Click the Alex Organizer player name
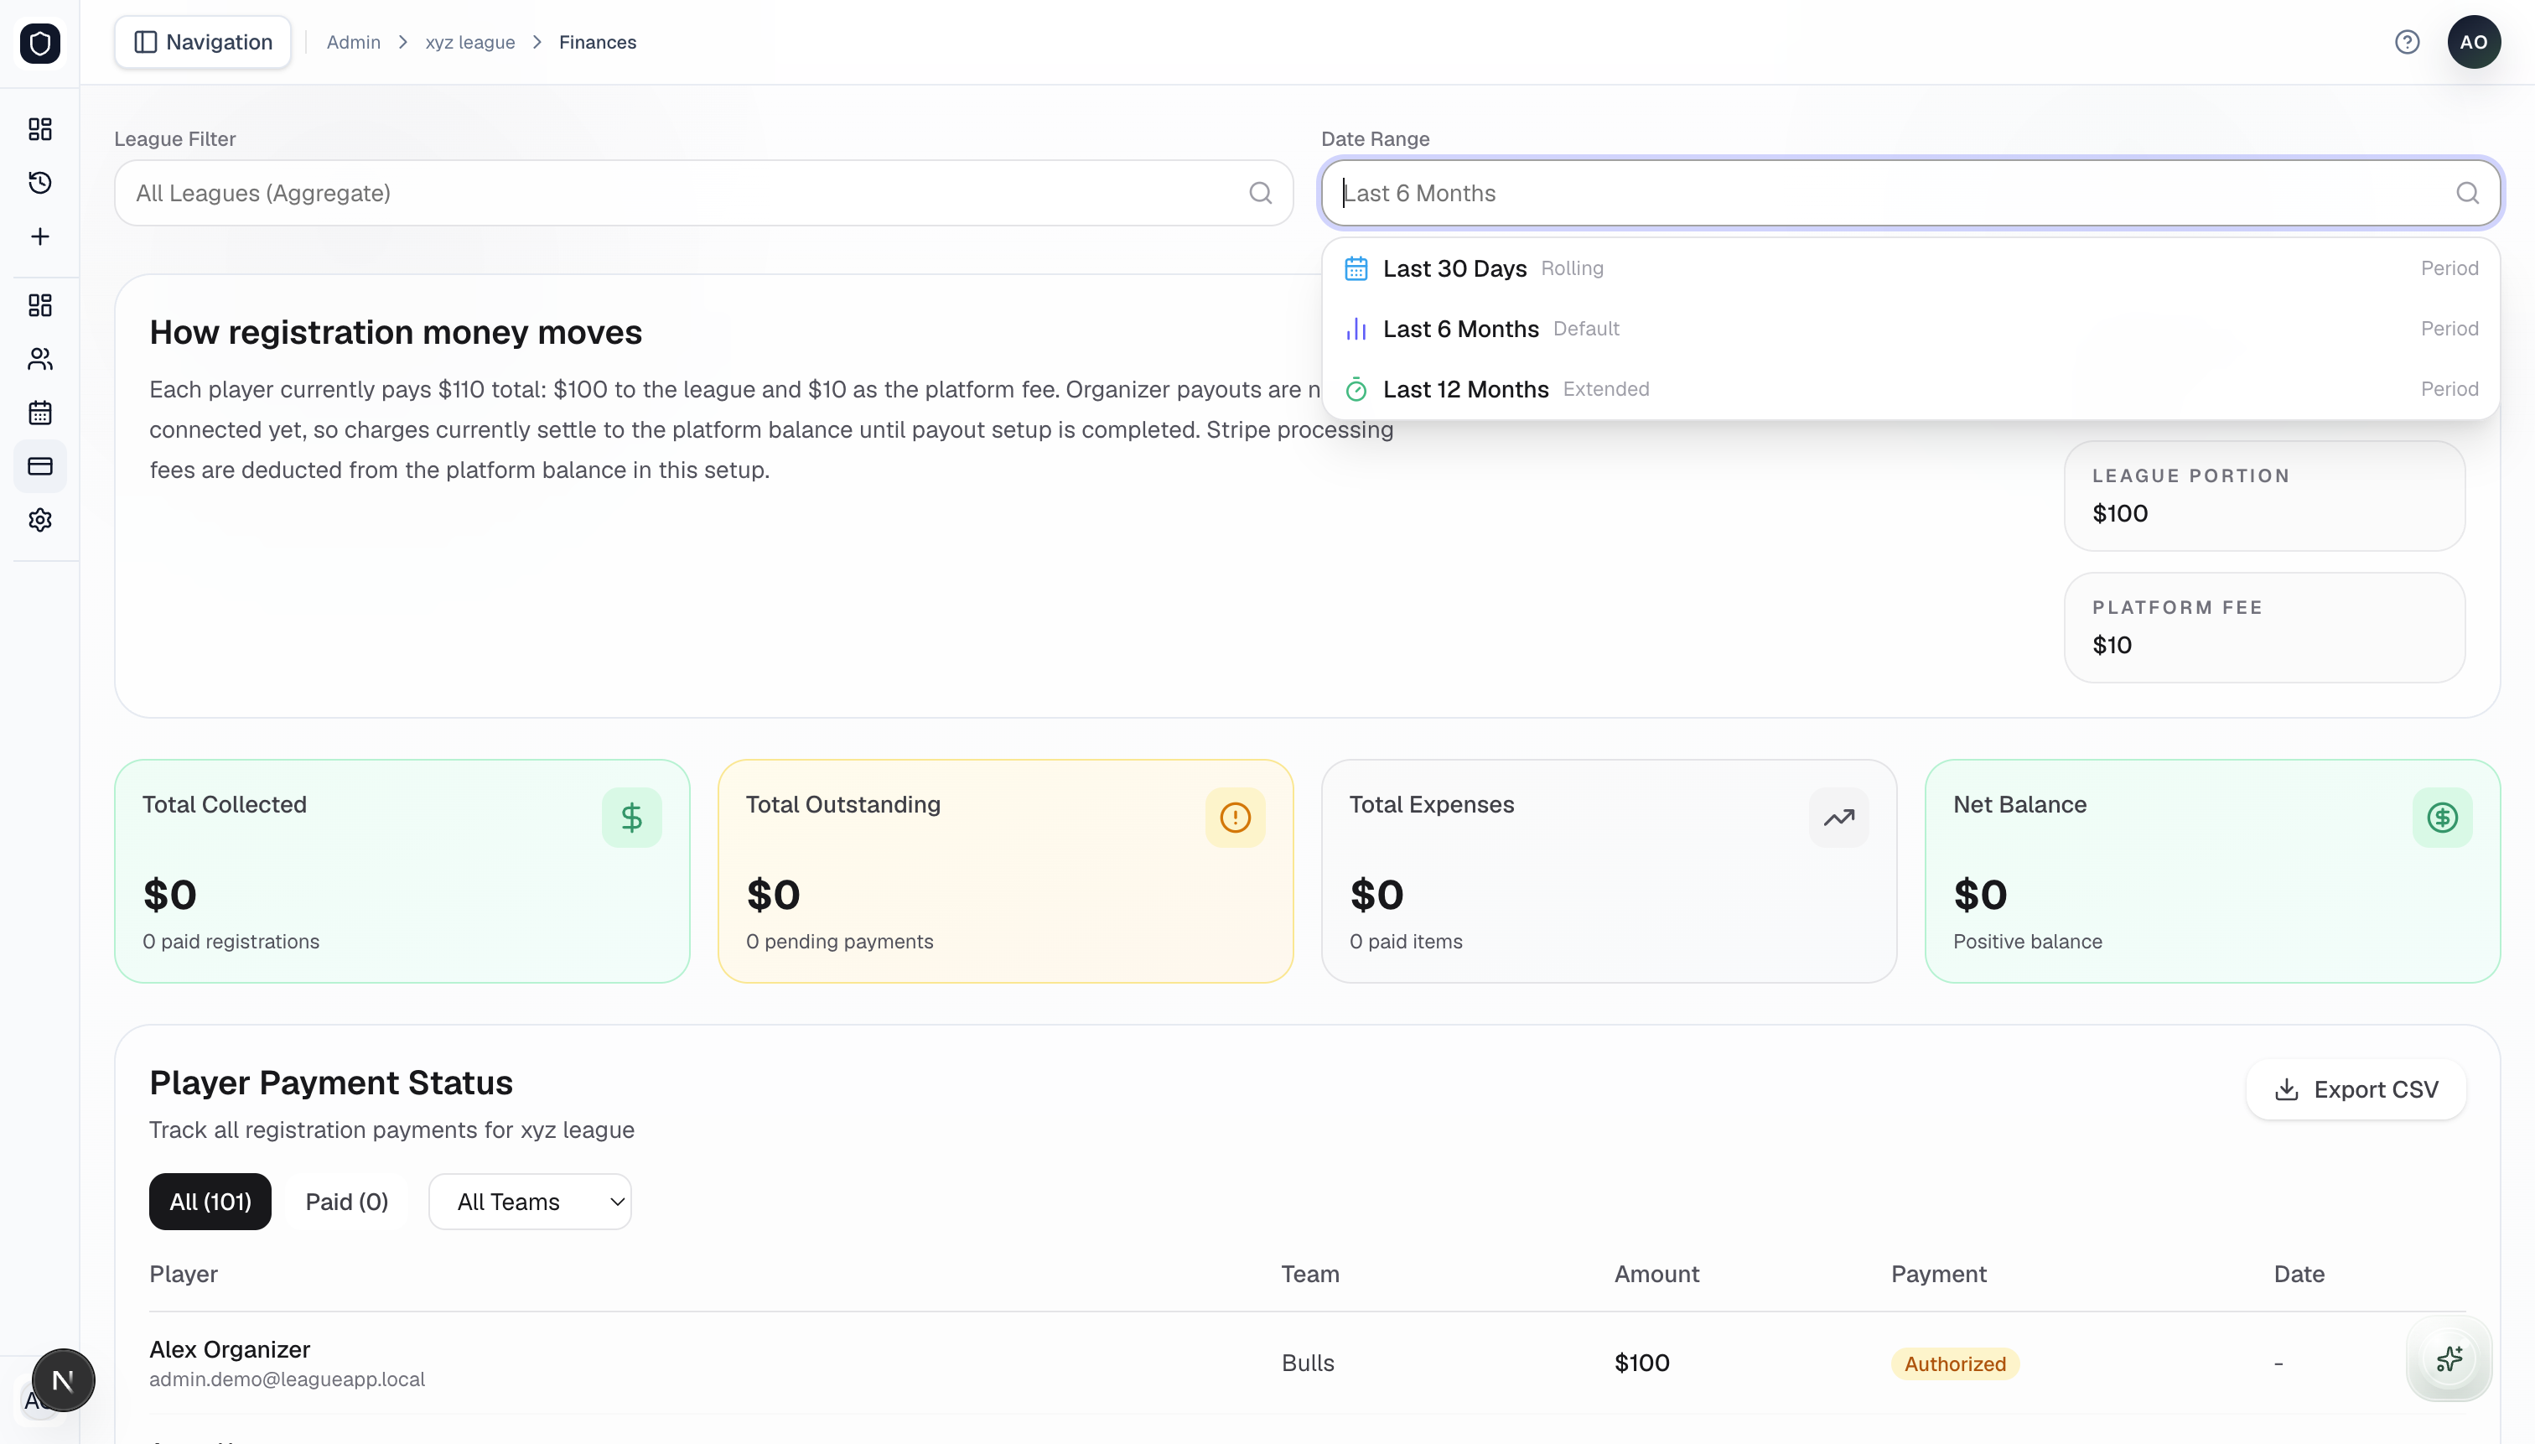Image resolution: width=2535 pixels, height=1444 pixels. [x=230, y=1348]
